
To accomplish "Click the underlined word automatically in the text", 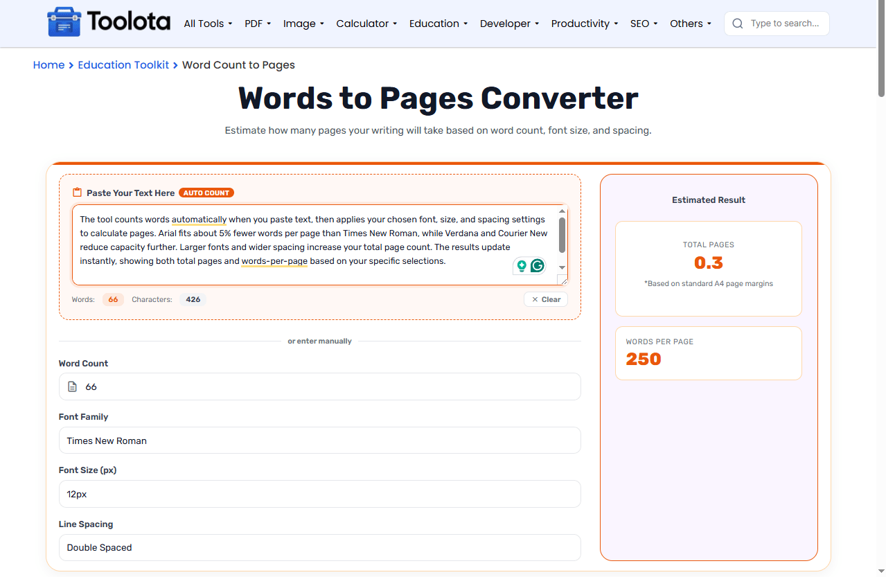I will click(x=200, y=220).
